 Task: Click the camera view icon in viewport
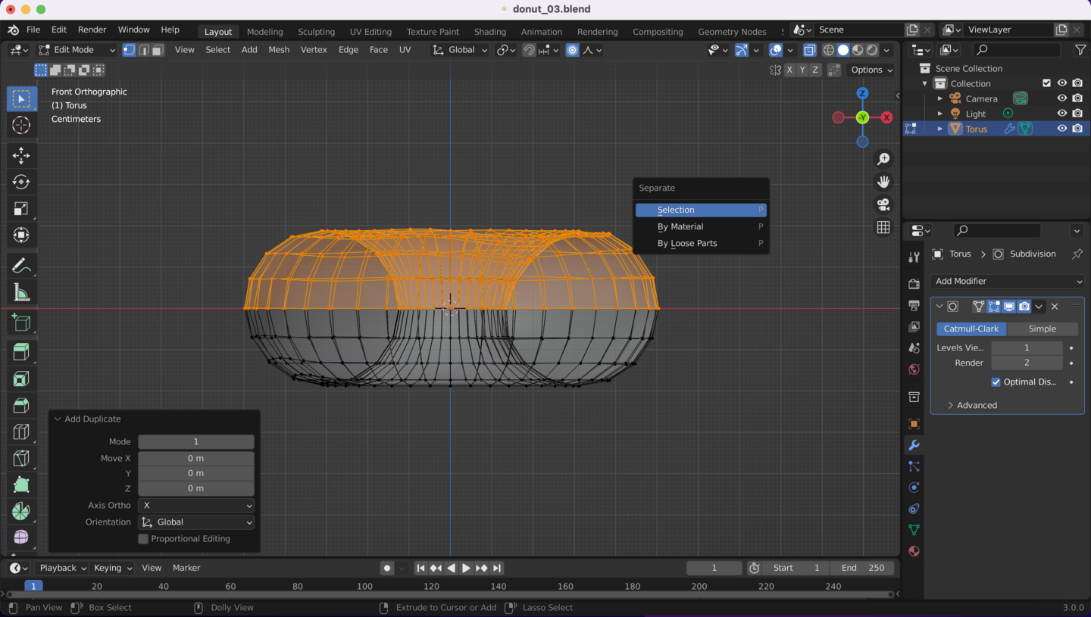(883, 204)
